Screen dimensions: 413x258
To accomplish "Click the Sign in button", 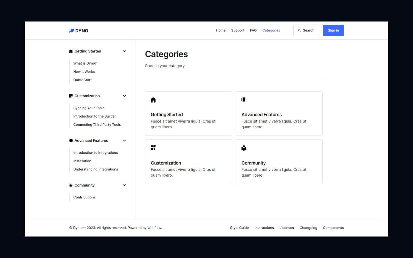I will [x=333, y=30].
